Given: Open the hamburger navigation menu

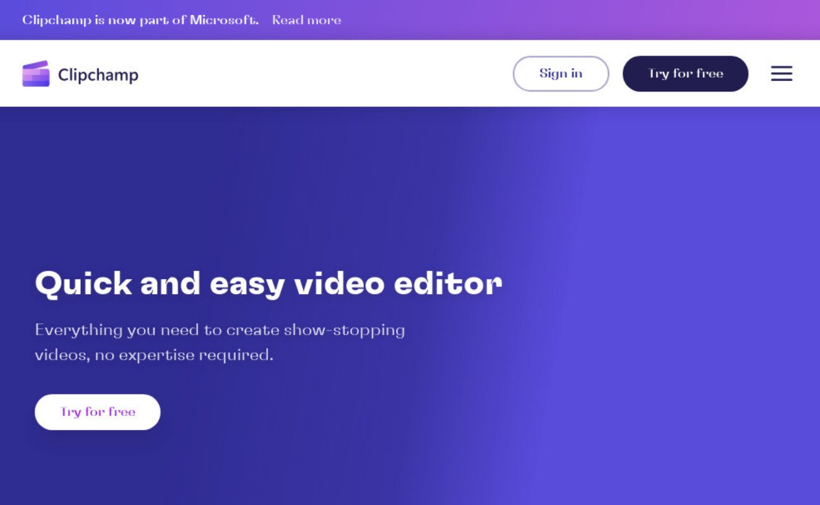Looking at the screenshot, I should (782, 74).
